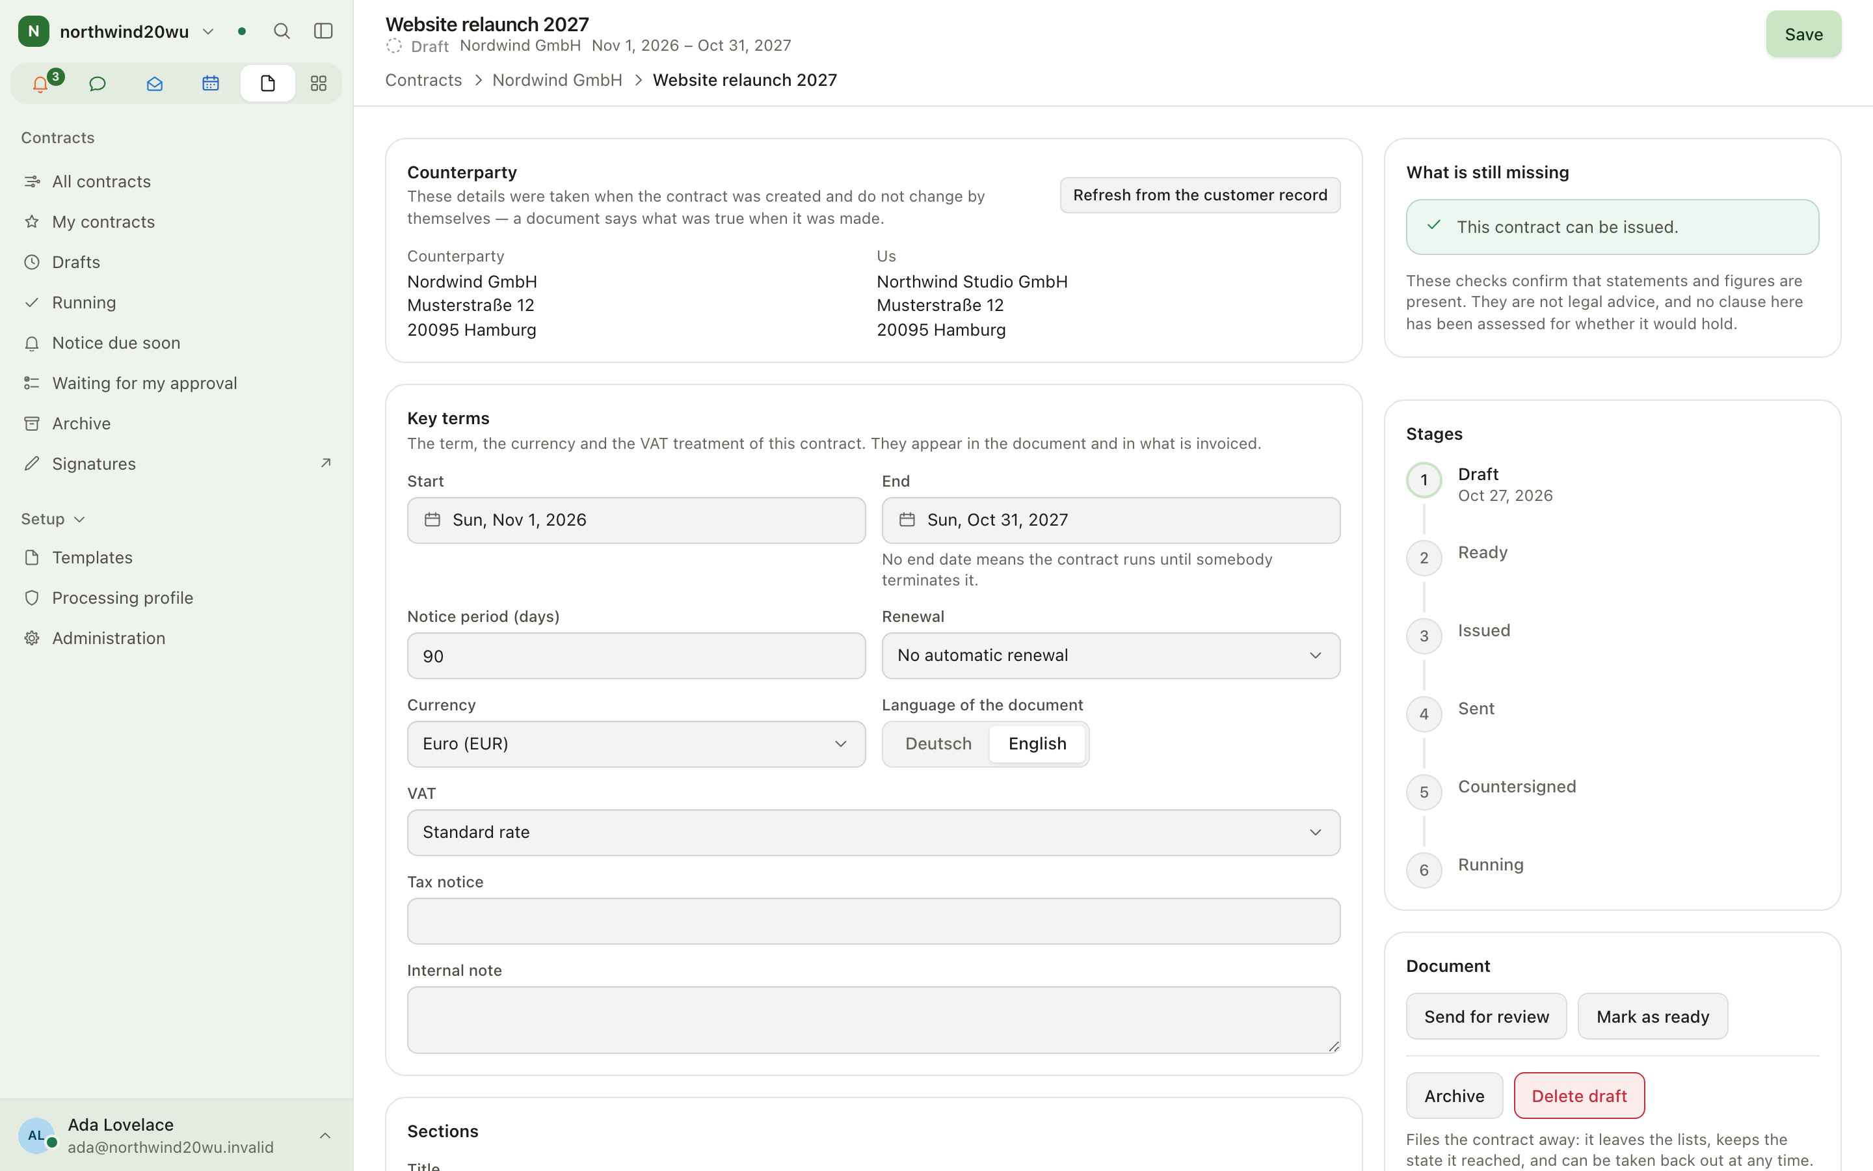Click Refresh from the customer record
Screen dimensions: 1873x1171
click(x=1200, y=195)
